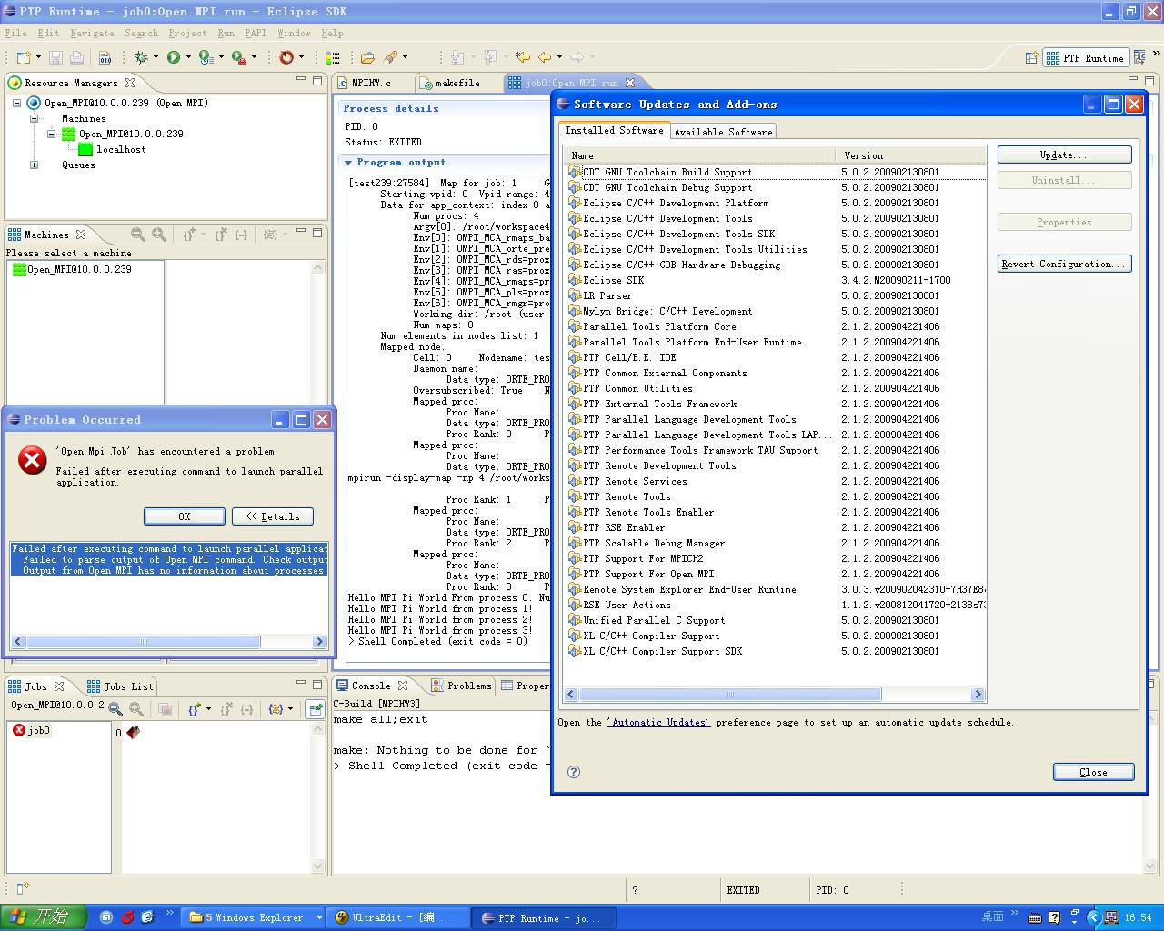Open Back history dropdown arrow
Image resolution: width=1164 pixels, height=931 pixels.
(x=559, y=57)
